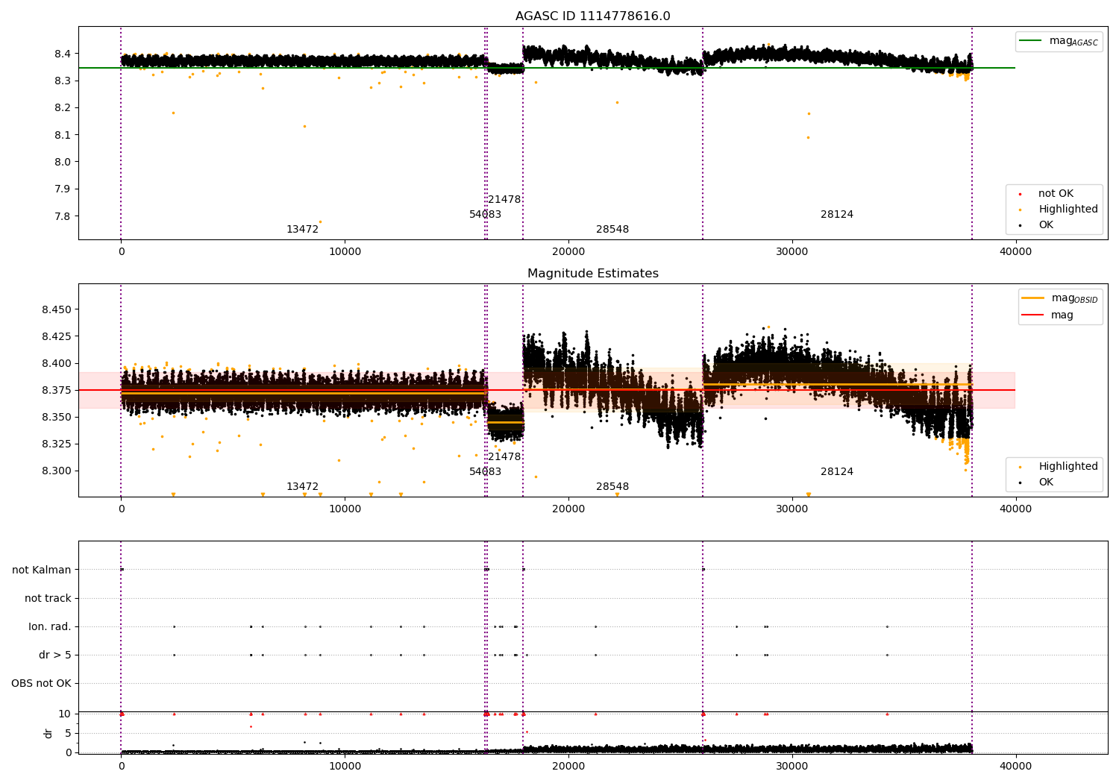This screenshot has height=783, width=1119.
Task: Click the '10' tick on the dr axis
Action: [x=65, y=714]
